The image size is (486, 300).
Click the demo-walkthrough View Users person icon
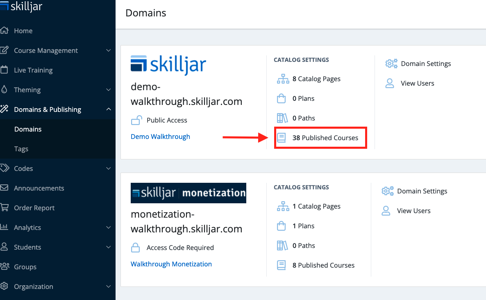[x=390, y=83]
